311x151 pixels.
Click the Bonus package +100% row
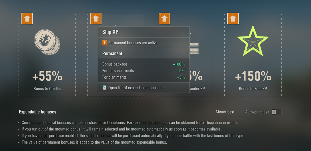[x=143, y=64]
